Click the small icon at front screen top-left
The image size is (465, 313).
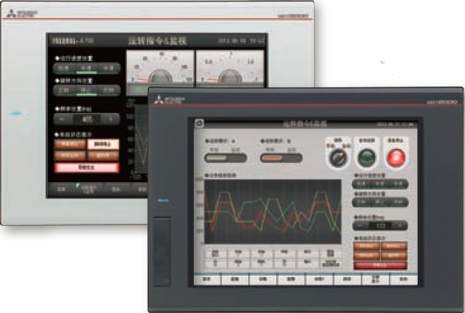coord(198,123)
